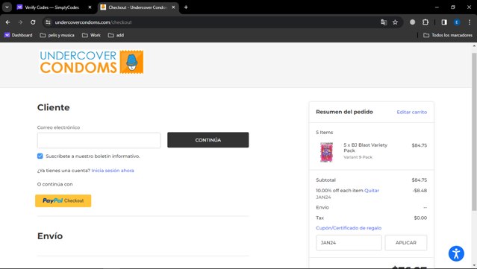Image resolution: width=477 pixels, height=269 pixels.
Task: Toggle the browser side panel icon
Action: 444,22
